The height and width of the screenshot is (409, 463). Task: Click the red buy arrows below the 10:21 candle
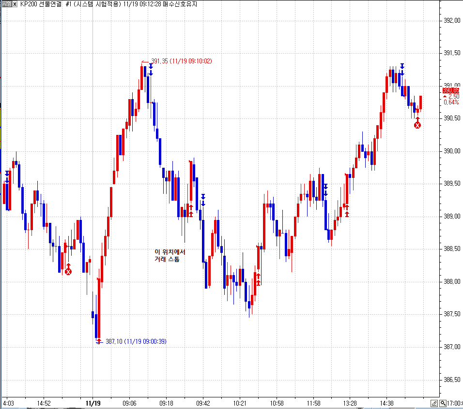tap(258, 279)
